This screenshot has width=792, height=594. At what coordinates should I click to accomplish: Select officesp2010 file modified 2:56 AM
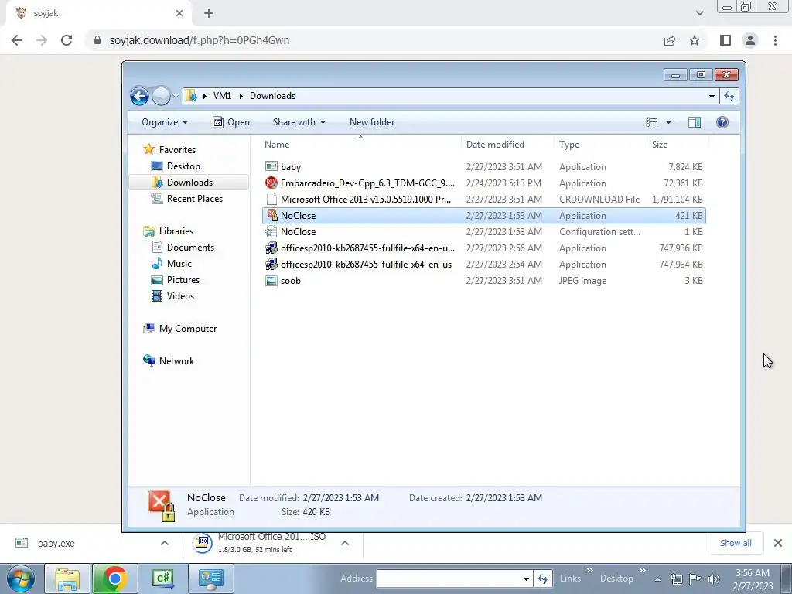484,248
